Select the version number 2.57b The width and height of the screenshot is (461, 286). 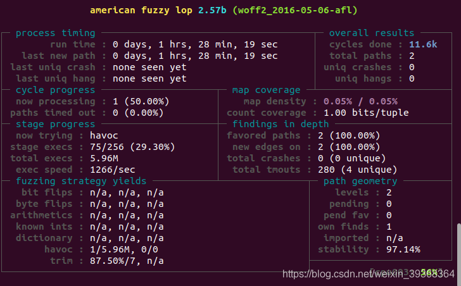point(212,10)
